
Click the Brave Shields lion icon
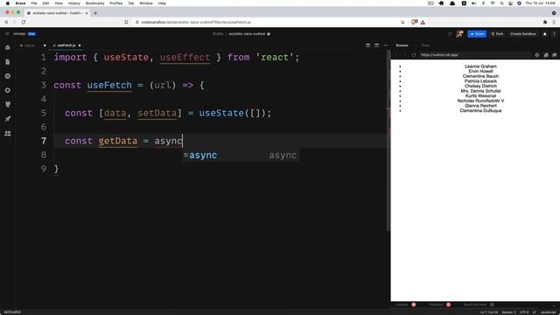pos(414,22)
